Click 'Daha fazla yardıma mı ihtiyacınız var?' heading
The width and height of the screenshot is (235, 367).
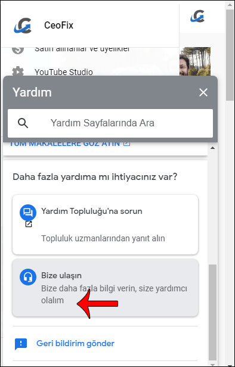[95, 177]
